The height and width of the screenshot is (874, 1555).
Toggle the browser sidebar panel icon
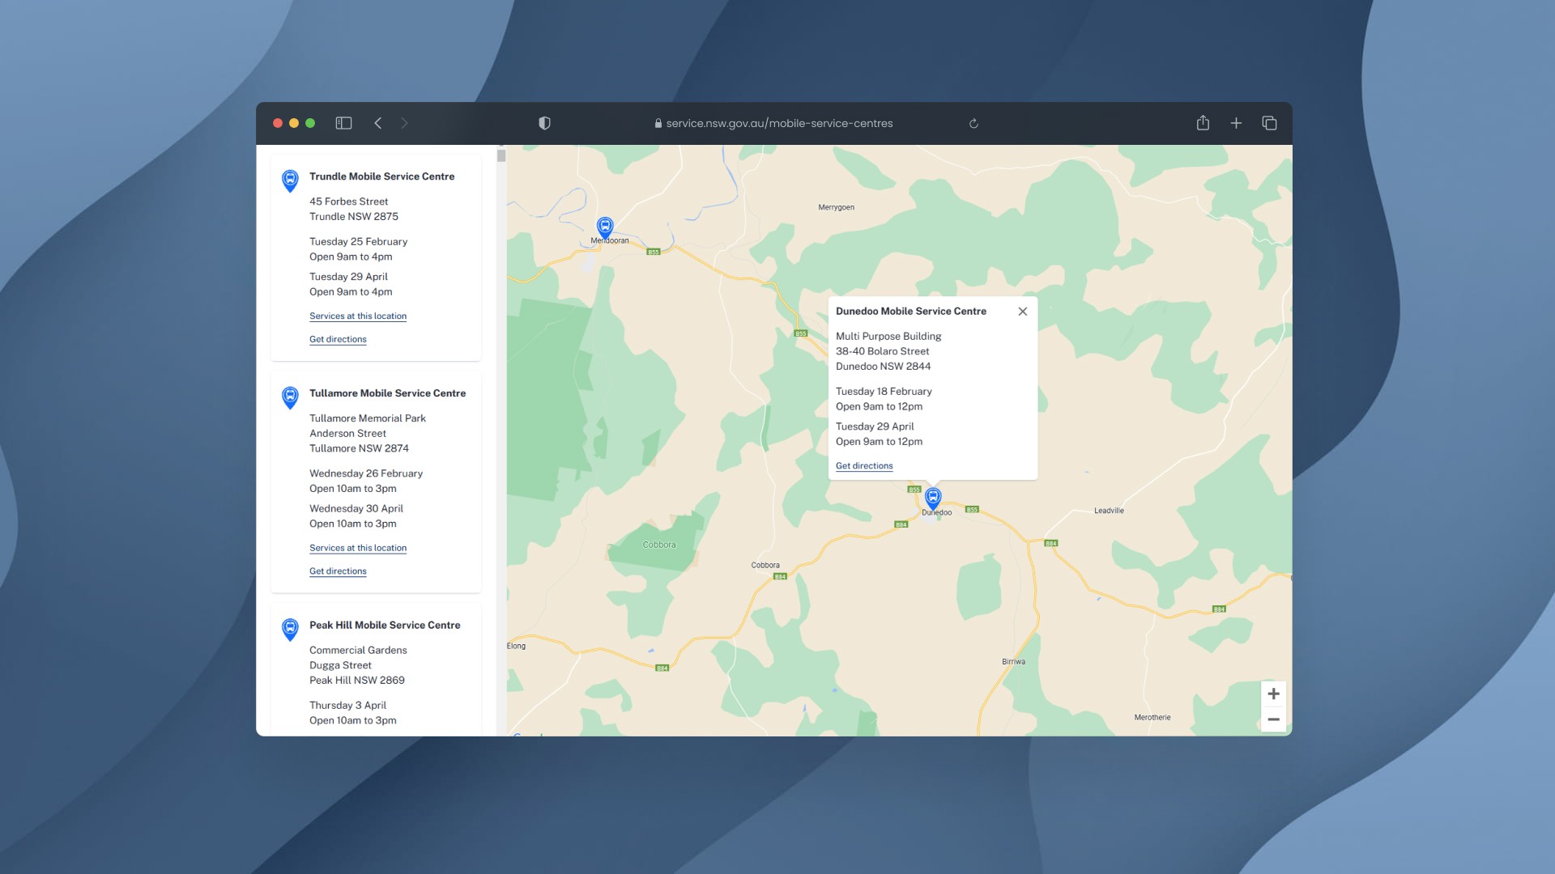tap(343, 123)
